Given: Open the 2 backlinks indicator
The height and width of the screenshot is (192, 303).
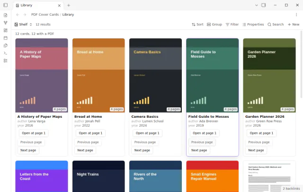Looking at the screenshot, I should pyautogui.click(x=291, y=189).
